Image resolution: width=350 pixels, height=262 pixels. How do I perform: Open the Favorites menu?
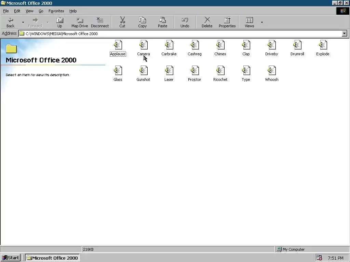point(56,11)
